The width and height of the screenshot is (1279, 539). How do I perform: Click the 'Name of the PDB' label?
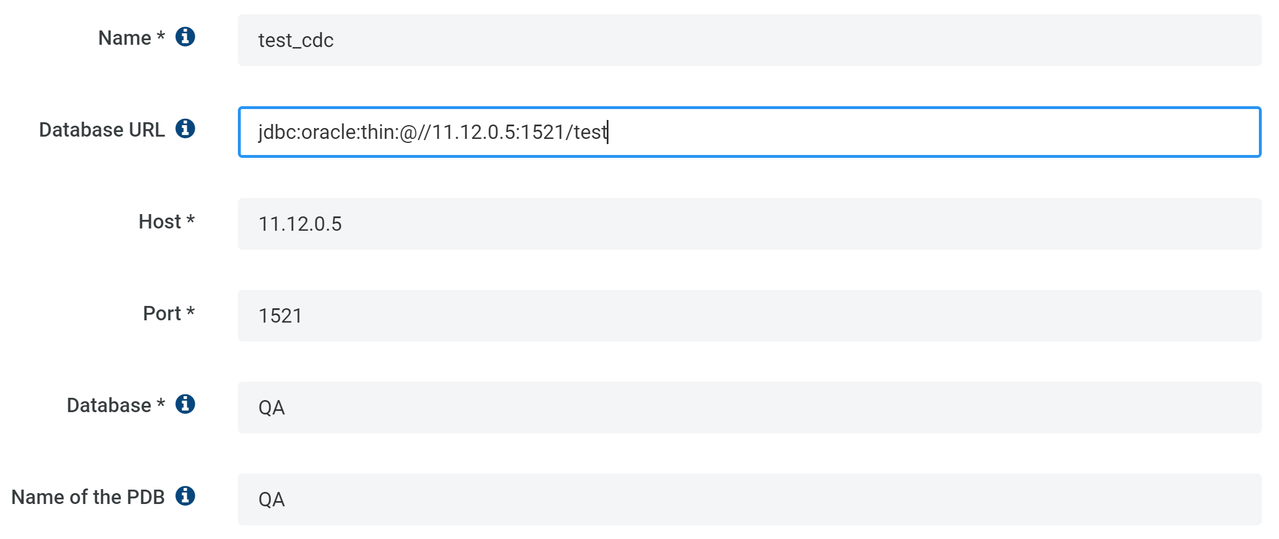click(88, 497)
